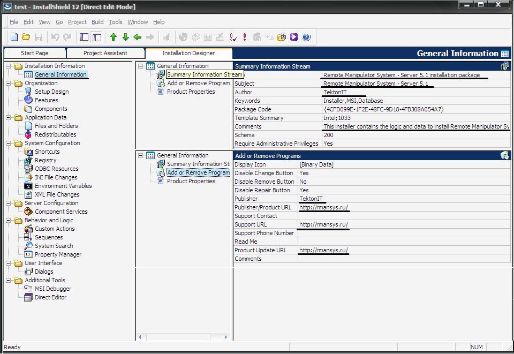This screenshot has width=514, height=354.
Task: Click the icon in Add or Remove Programs header
Action: tap(505, 156)
